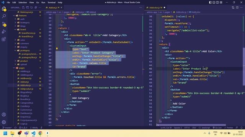Click the feedback icon in status bar
The height and width of the screenshot is (137, 245).
click(x=237, y=128)
